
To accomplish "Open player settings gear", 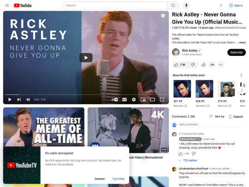I will click(134, 100).
